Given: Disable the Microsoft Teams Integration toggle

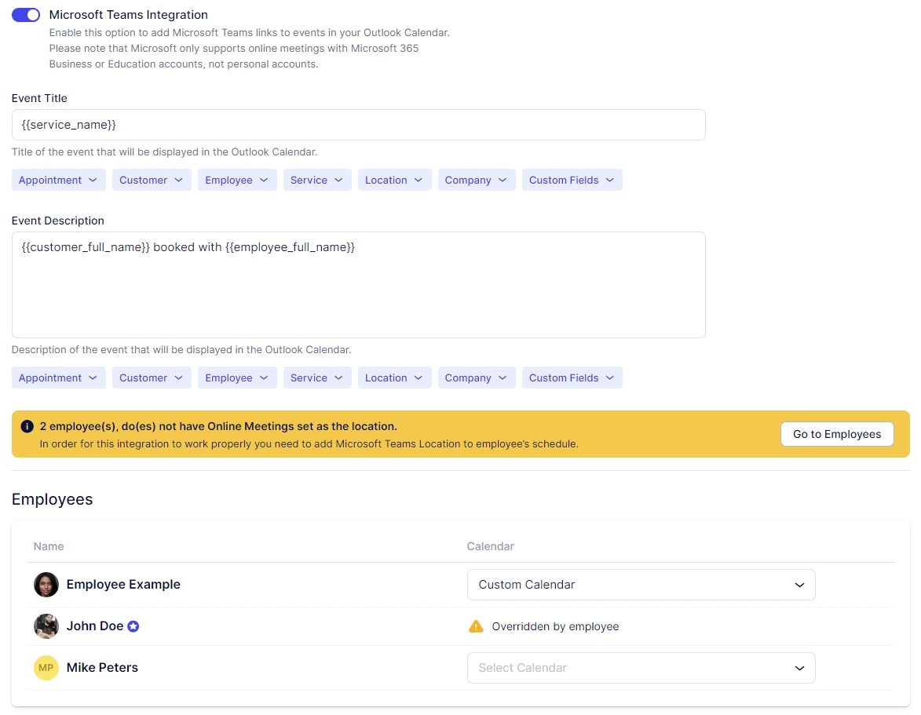Looking at the screenshot, I should pos(26,15).
